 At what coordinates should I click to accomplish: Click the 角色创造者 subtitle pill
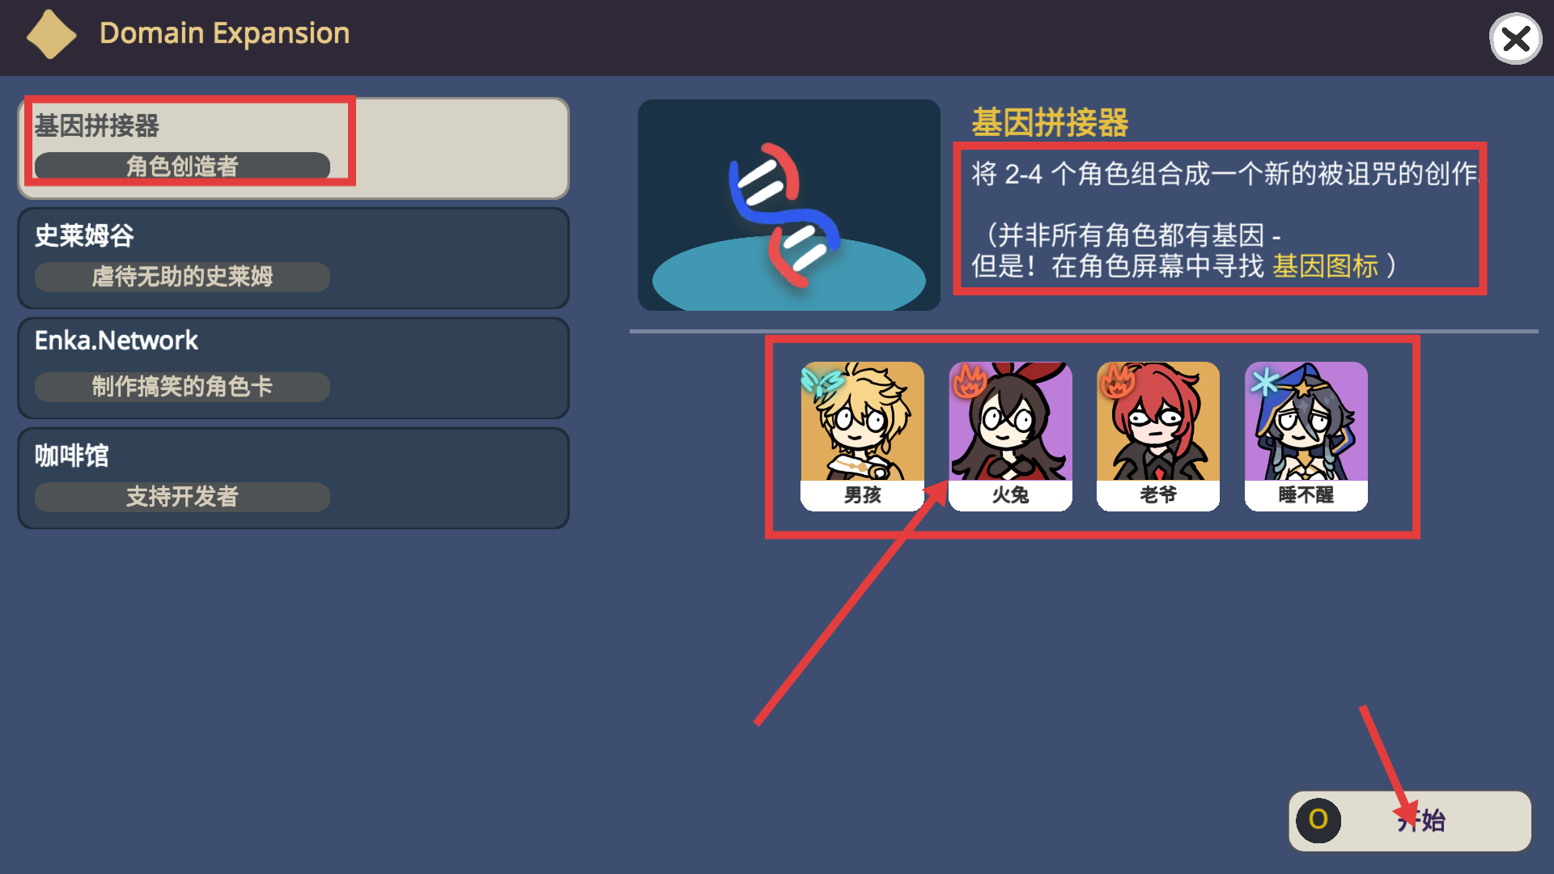pyautogui.click(x=182, y=166)
